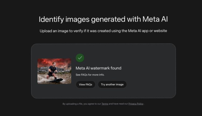Click the 'Identify images generated with Meta AI' heading
Screen dimensions: 202x116
click(103, 19)
